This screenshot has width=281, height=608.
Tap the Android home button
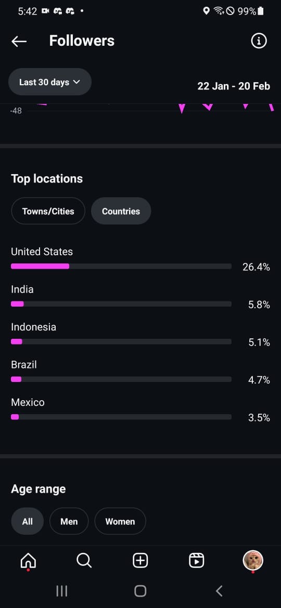(140, 591)
